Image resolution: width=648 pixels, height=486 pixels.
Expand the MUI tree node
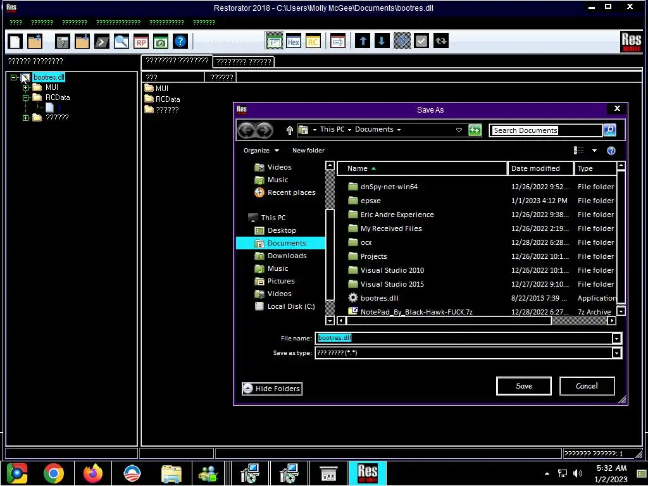tap(25, 87)
